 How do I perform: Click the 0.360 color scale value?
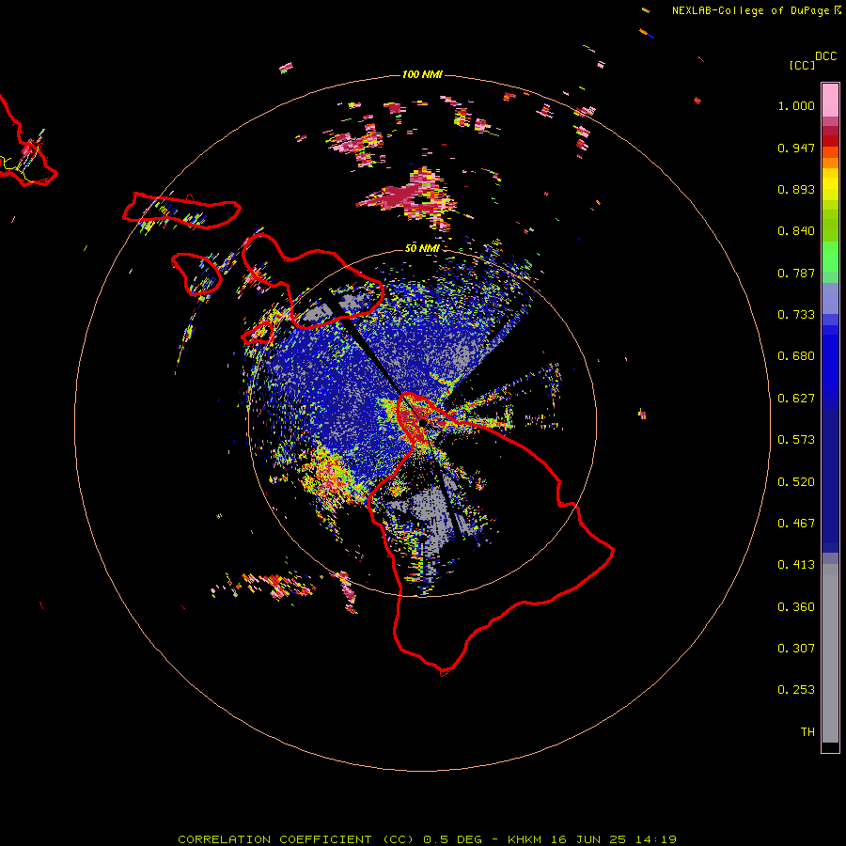tap(796, 607)
